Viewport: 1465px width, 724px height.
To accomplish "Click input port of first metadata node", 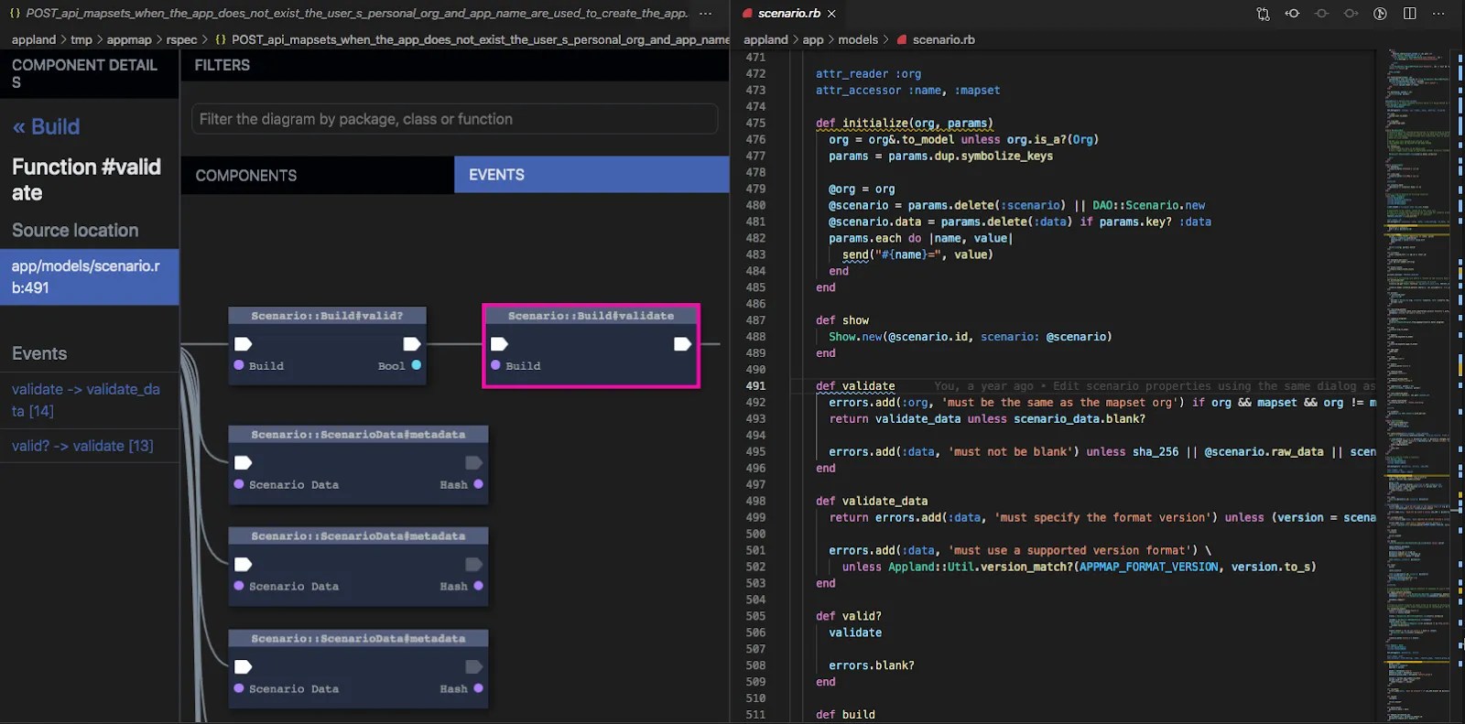I will [243, 463].
